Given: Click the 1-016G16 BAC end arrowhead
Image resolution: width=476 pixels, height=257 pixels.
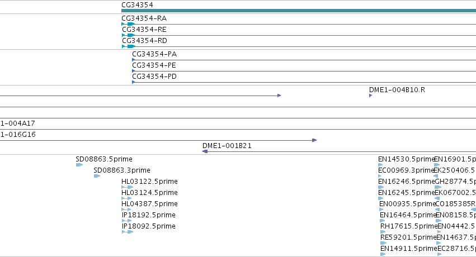Looking at the screenshot, I should pos(314,140).
